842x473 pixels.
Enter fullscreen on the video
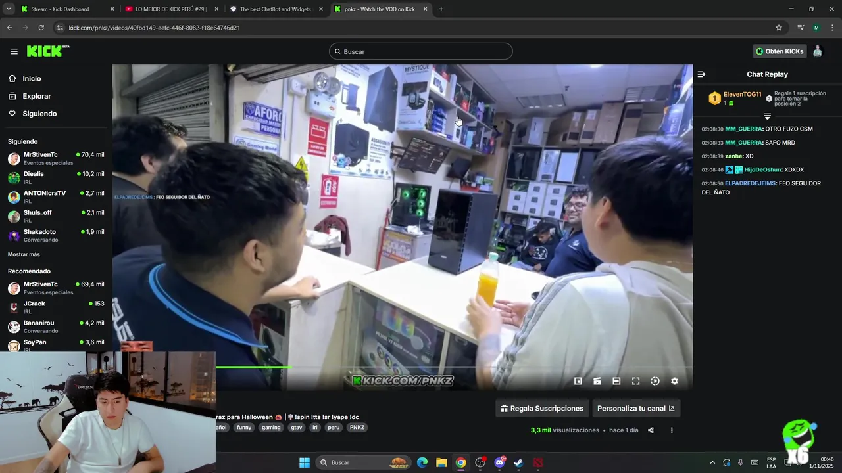point(636,381)
